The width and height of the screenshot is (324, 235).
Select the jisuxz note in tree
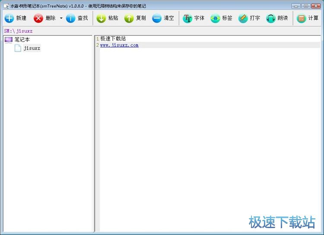point(32,48)
